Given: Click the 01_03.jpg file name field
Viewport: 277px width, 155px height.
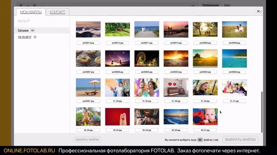Looking at the screenshot, I should click(x=176, y=101).
